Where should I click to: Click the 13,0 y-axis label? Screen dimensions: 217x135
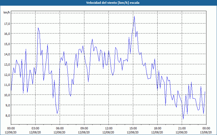click(7, 65)
